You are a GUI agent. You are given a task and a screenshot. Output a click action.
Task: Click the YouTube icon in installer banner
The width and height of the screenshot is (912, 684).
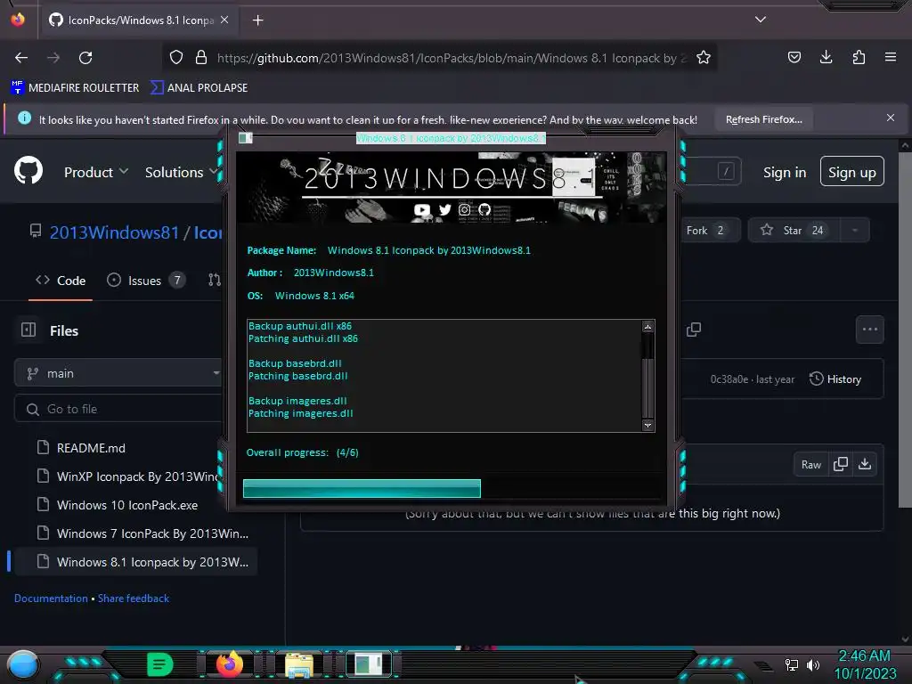tap(421, 209)
